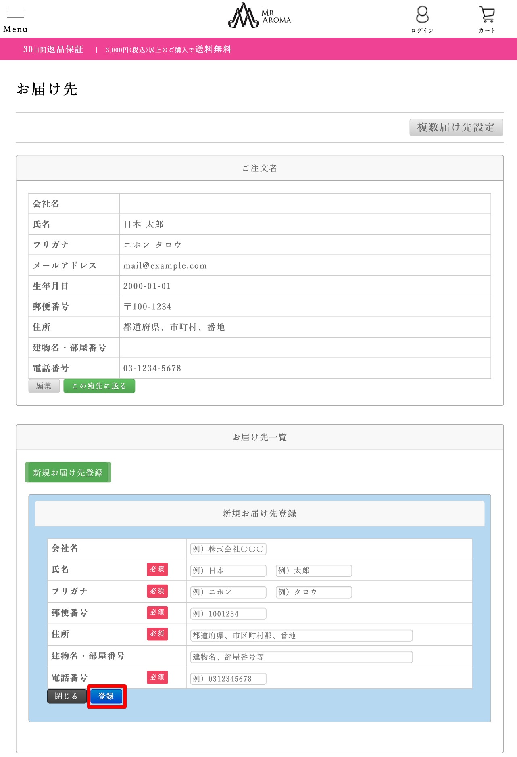The height and width of the screenshot is (757, 517).
Task: Click the 必須 badge next to 住所
Action: pos(157,634)
